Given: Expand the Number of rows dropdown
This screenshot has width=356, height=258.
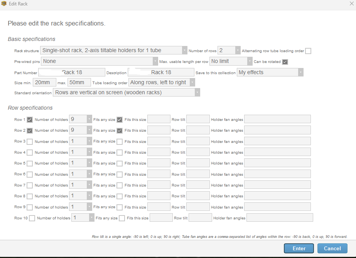Looking at the screenshot, I should click(x=229, y=51).
